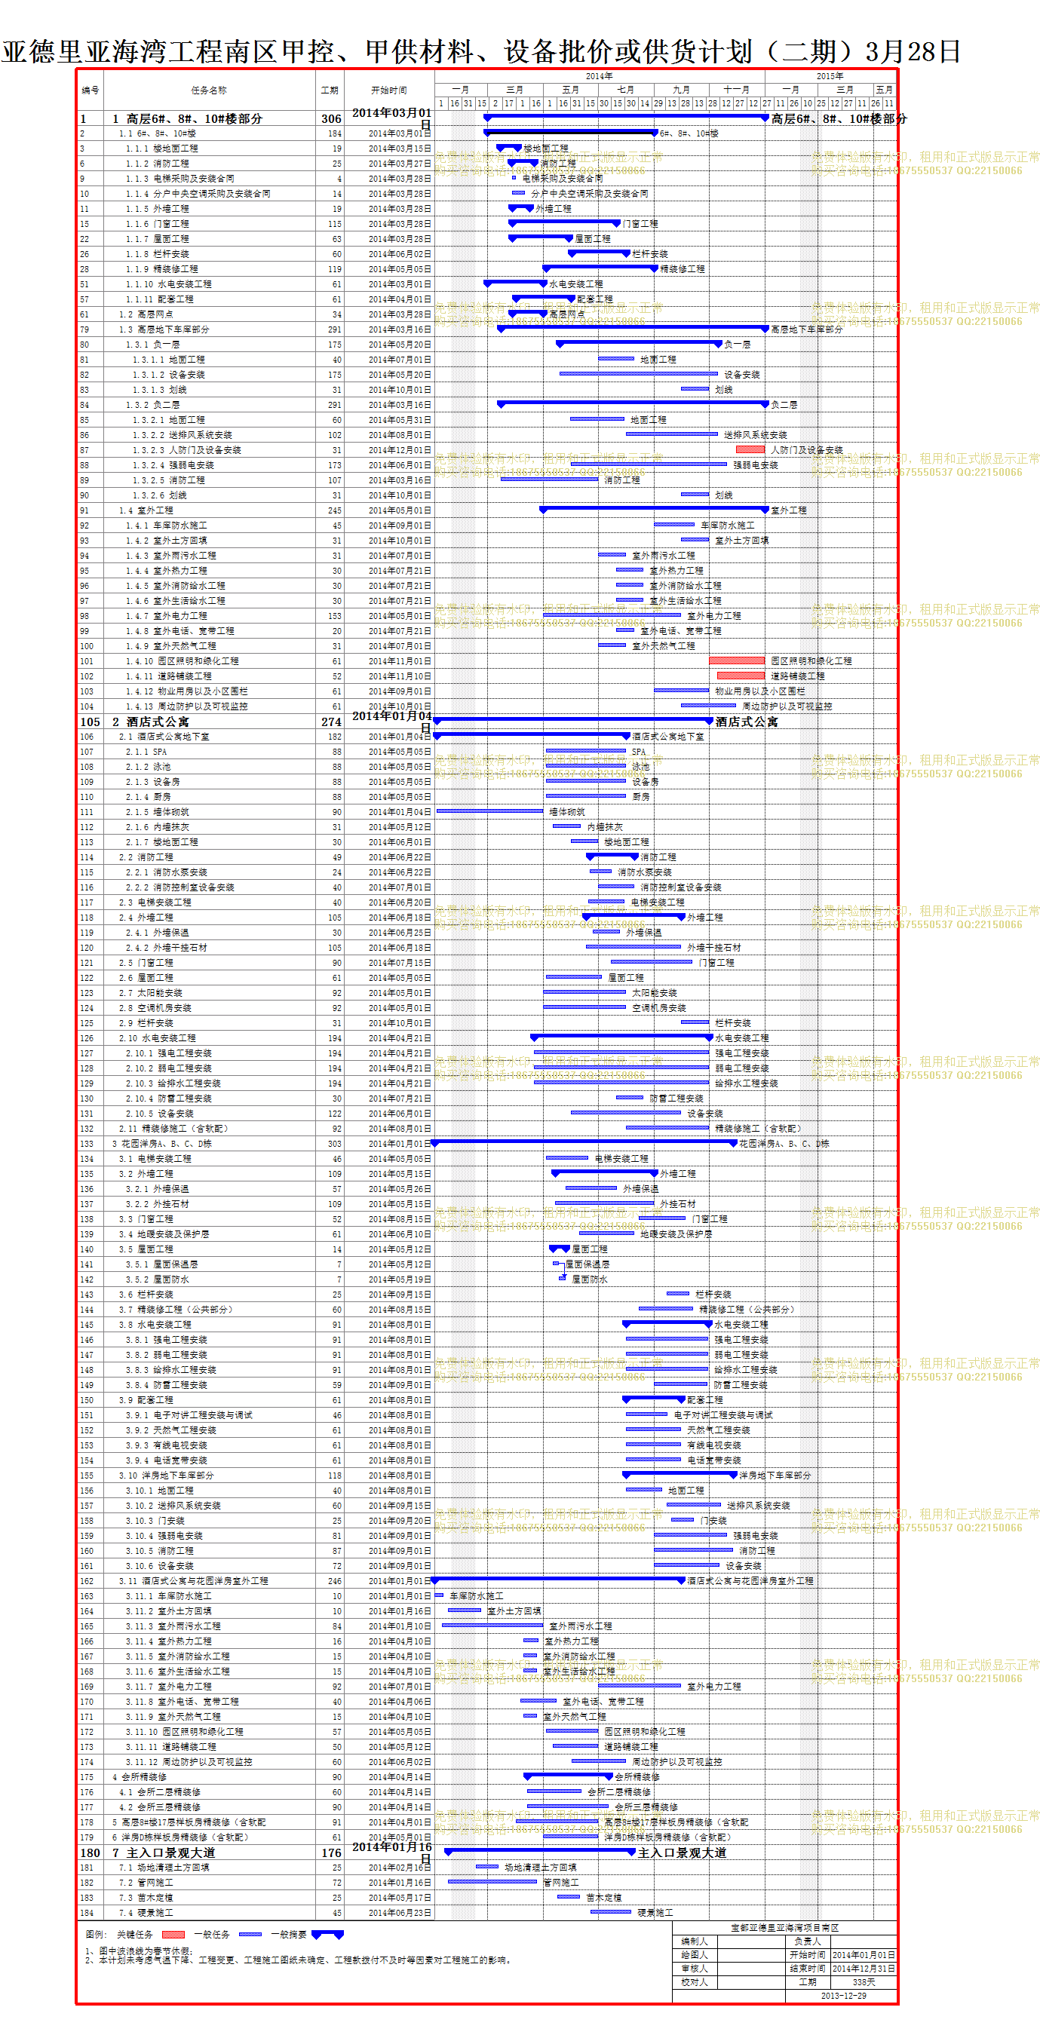Click the footer project name 宝都亚德里亚海湾项目南区

785,1928
